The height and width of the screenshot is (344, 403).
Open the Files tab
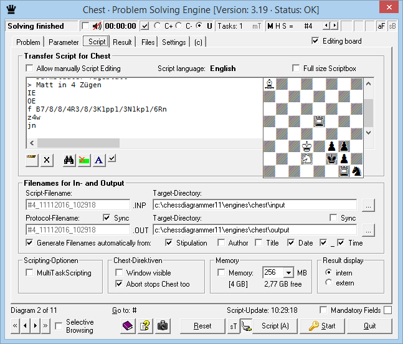(x=148, y=42)
